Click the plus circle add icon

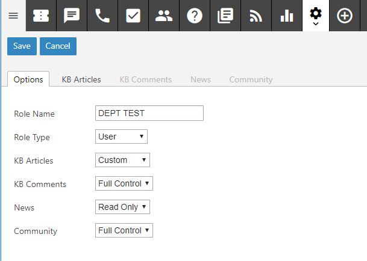click(345, 16)
